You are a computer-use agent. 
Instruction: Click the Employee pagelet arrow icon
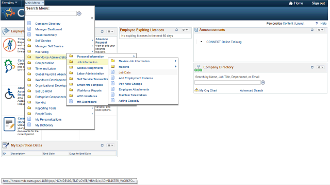(x=6, y=31)
